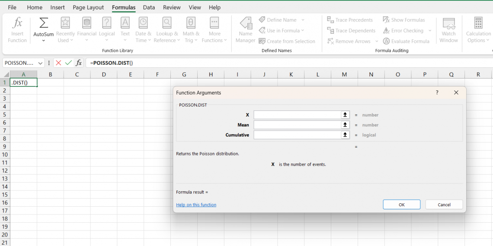The height and width of the screenshot is (246, 493).
Task: Toggle Show Formulas
Action: 404,20
